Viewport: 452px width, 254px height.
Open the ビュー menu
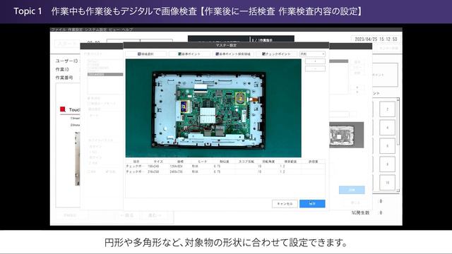114,30
